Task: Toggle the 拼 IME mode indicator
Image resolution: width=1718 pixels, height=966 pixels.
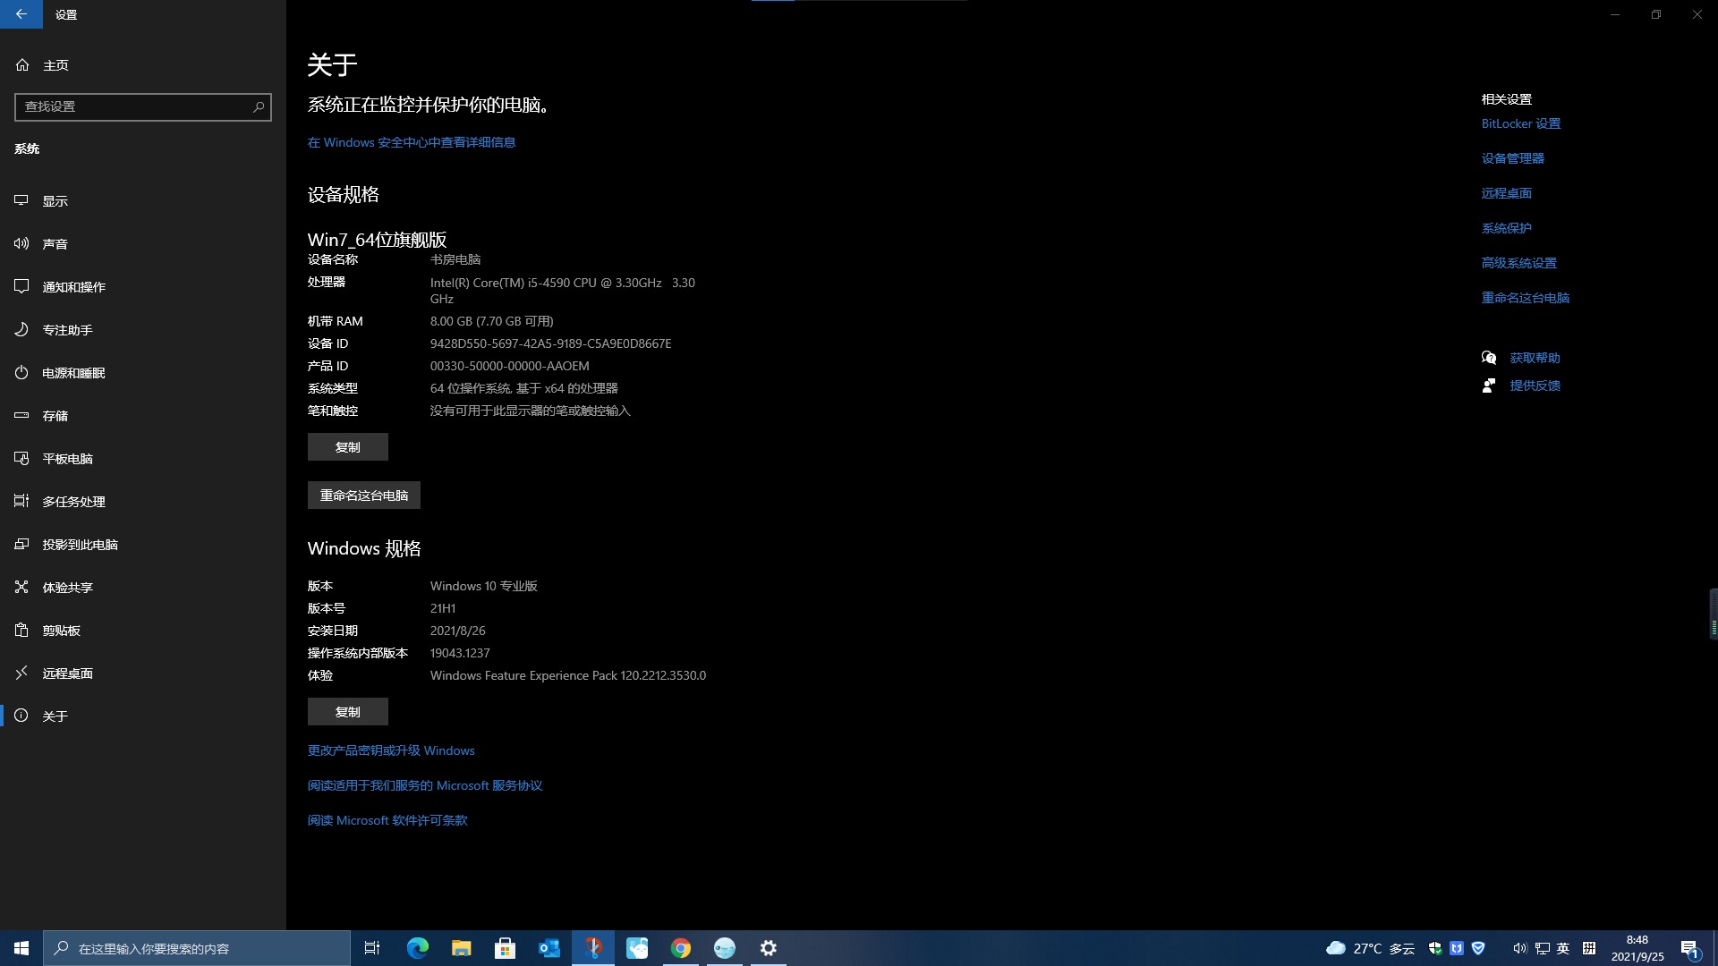Action: (x=1589, y=948)
